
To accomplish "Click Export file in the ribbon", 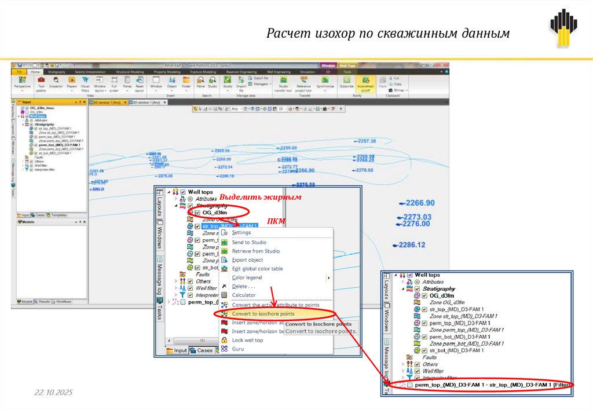I will pos(260,78).
